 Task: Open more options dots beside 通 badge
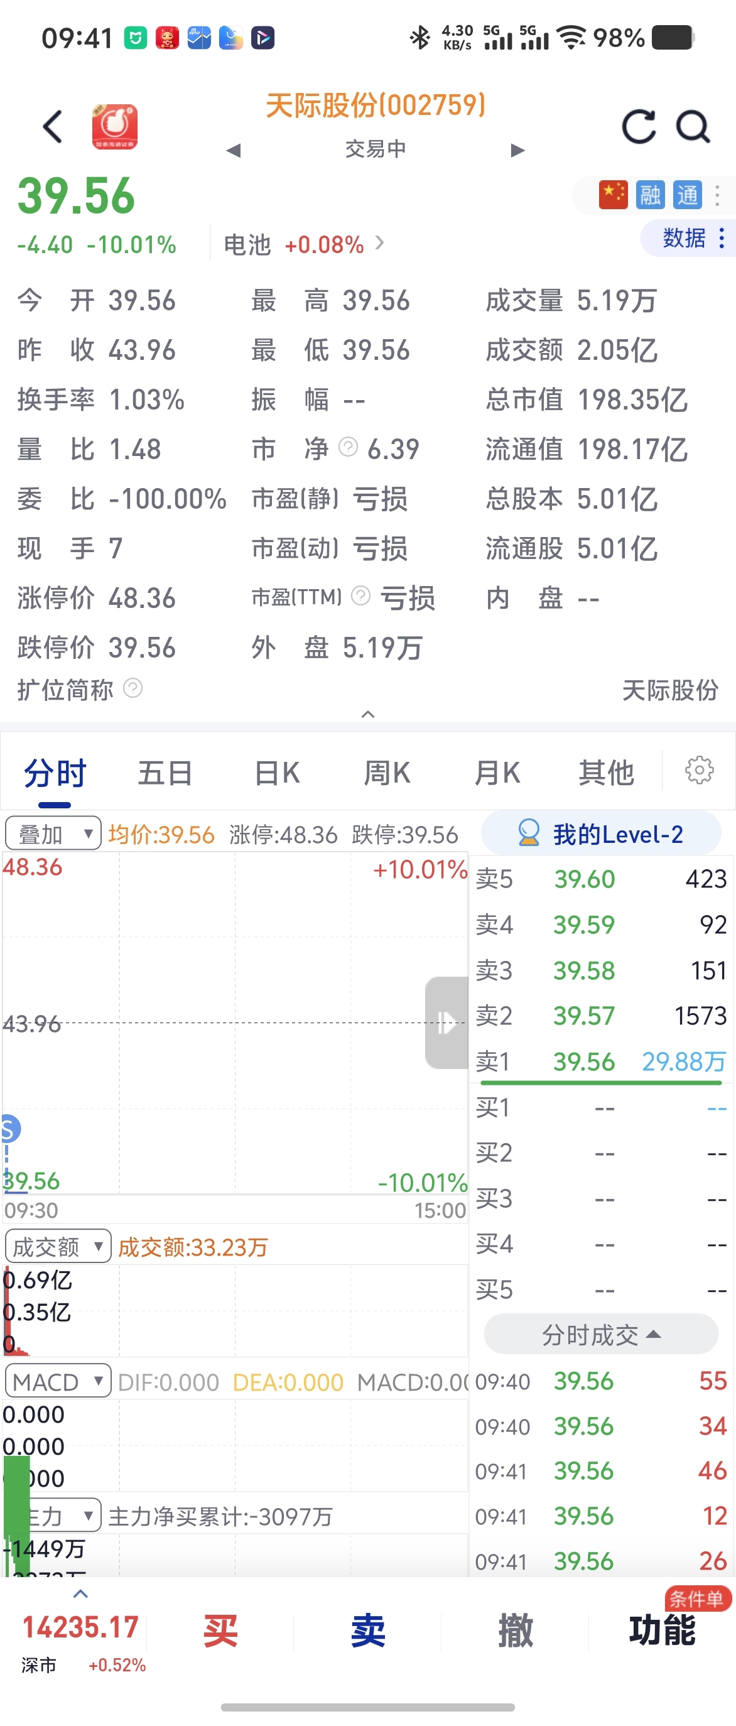coord(718,195)
